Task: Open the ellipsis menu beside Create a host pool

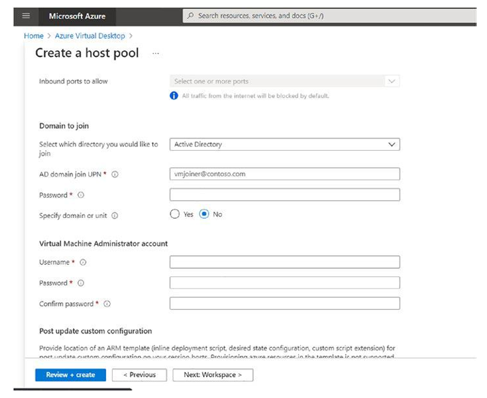Action: 156,54
